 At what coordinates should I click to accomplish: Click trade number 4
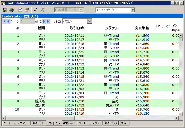point(18,60)
